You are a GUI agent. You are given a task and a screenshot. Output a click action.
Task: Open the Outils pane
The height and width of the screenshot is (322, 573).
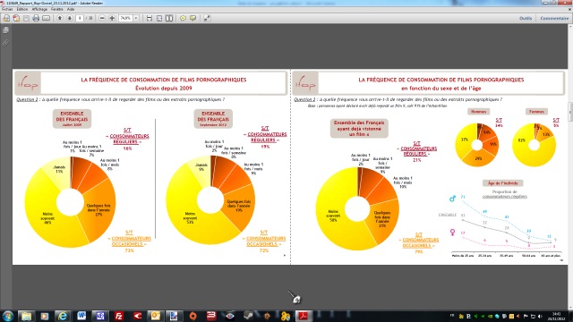pos(526,18)
